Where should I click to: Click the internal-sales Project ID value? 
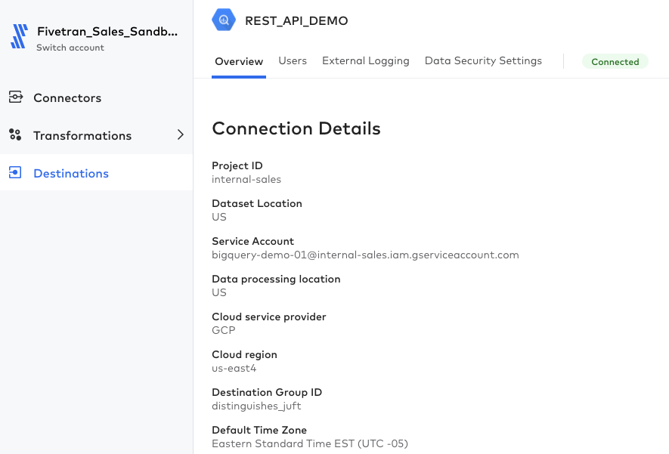coord(246,180)
